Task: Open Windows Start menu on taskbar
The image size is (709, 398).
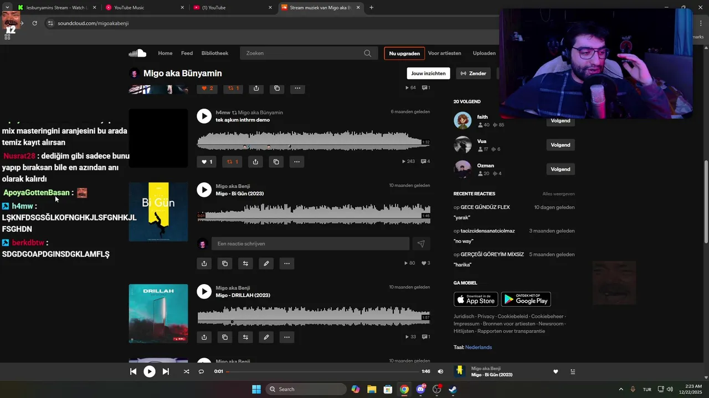Action: click(x=256, y=389)
